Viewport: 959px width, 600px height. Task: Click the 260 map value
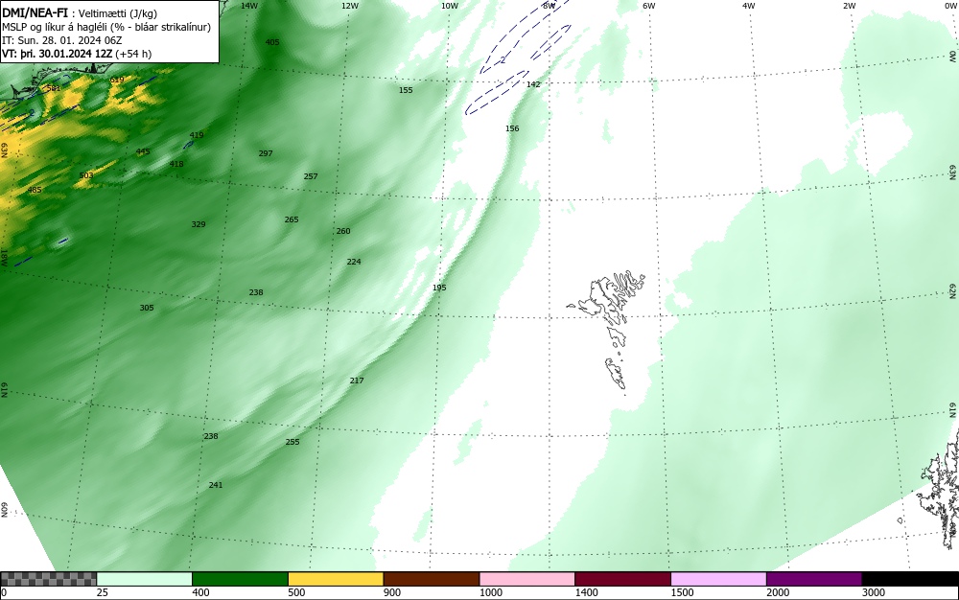coord(343,231)
